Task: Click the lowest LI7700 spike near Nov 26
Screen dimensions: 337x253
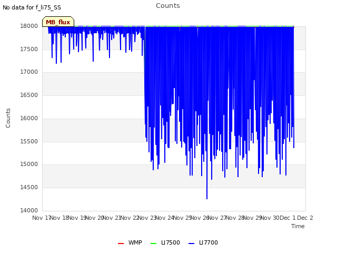Action: tap(207, 198)
